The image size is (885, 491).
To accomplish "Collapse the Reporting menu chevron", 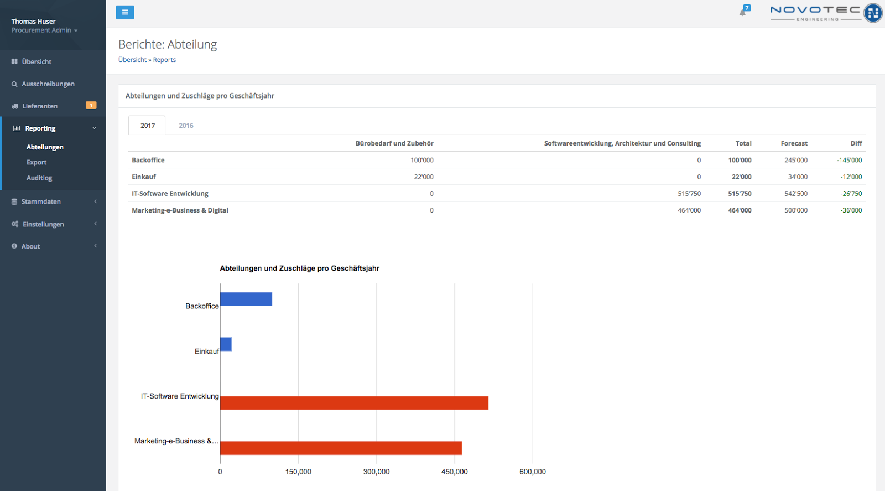I will (95, 128).
